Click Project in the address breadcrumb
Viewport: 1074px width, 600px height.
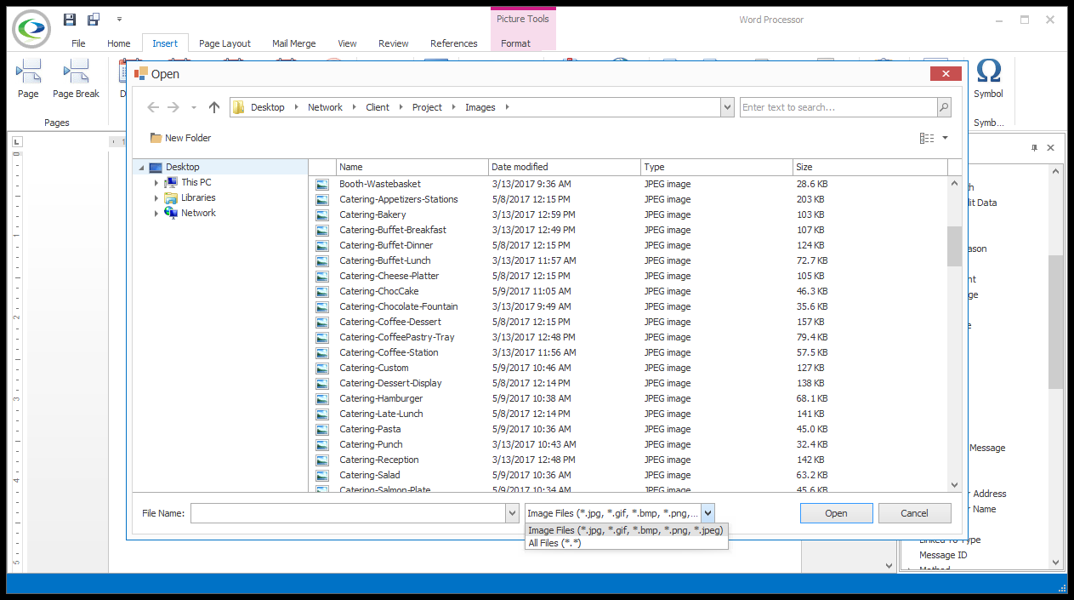point(427,107)
